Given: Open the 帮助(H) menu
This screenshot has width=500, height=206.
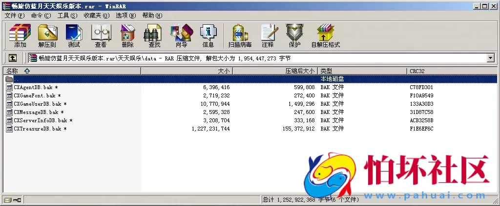Looking at the screenshot, I should [152, 15].
